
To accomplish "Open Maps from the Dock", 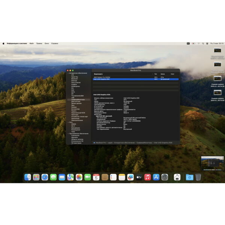I will point(70,177).
